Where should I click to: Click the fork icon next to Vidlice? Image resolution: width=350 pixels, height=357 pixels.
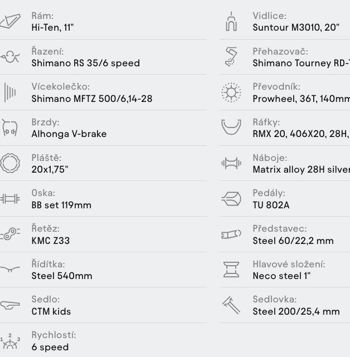(x=231, y=21)
